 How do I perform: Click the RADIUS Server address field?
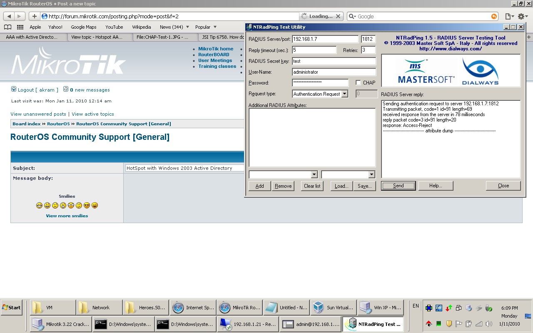click(x=325, y=39)
